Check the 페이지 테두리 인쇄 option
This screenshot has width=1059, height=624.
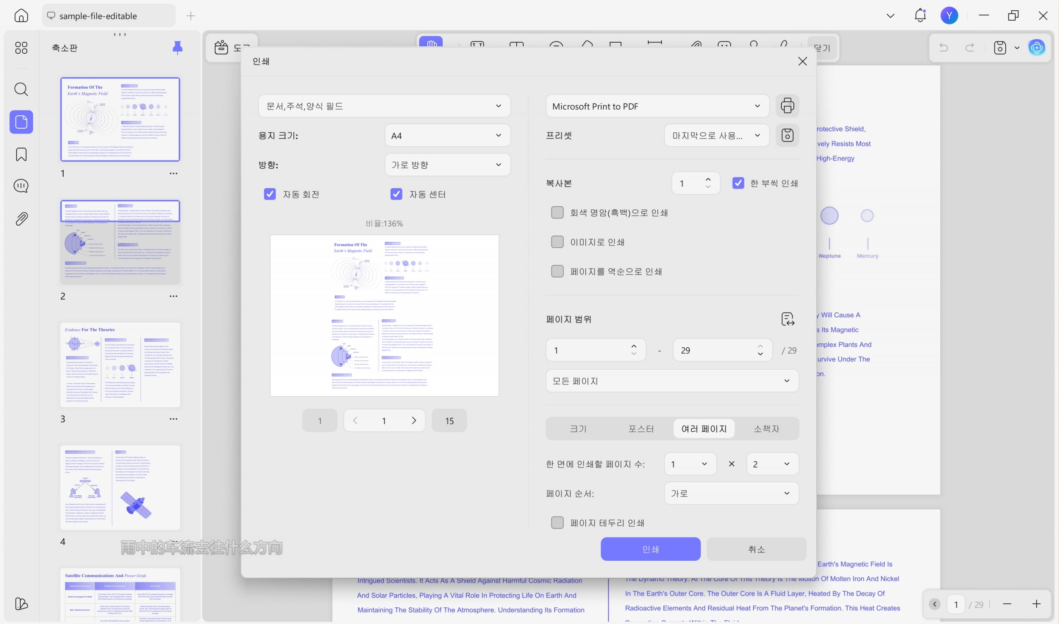pyautogui.click(x=557, y=523)
